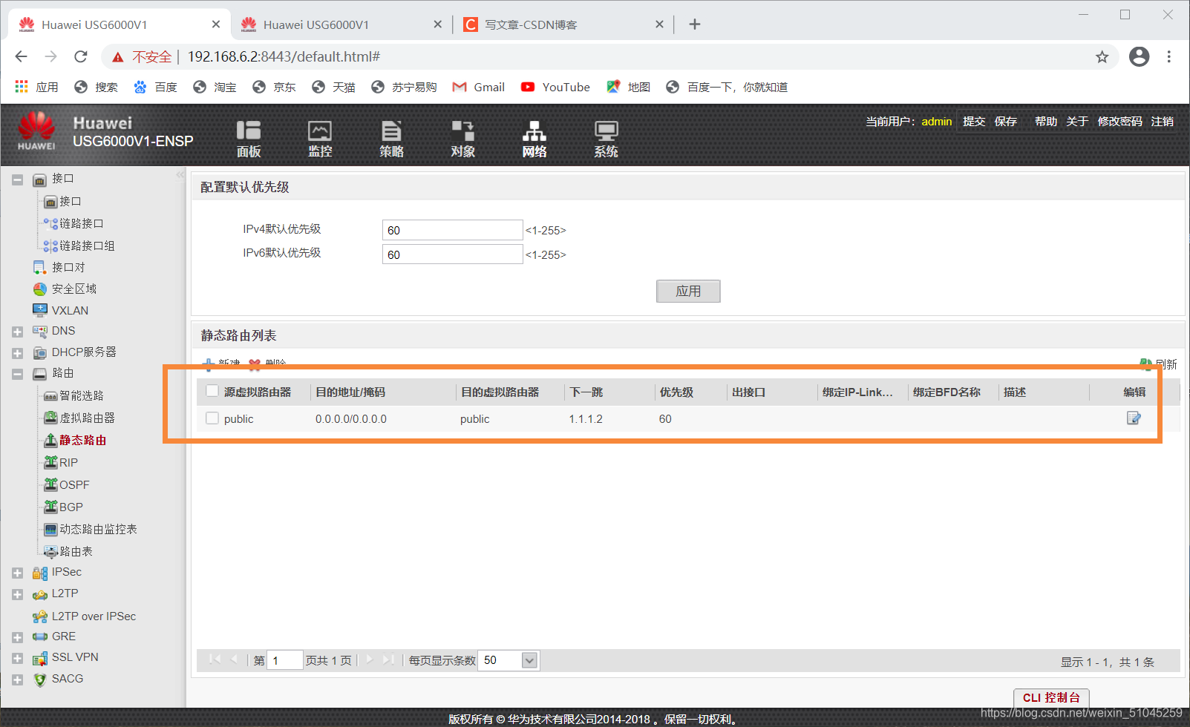Expand the DNS tree node

click(17, 332)
